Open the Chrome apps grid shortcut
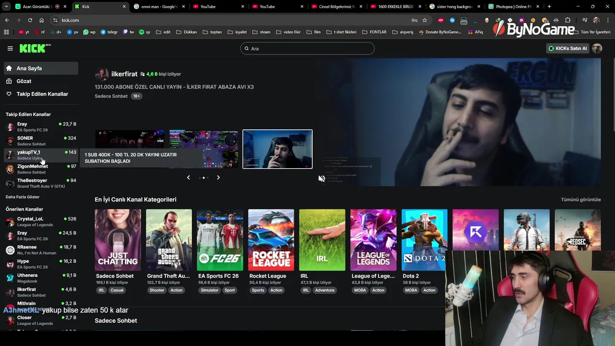 (6, 32)
